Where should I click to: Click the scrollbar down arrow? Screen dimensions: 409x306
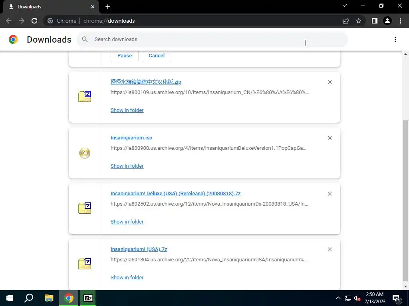(x=405, y=286)
